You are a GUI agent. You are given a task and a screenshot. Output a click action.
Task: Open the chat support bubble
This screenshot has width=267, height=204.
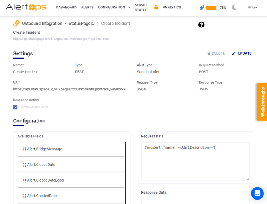[x=257, y=193]
